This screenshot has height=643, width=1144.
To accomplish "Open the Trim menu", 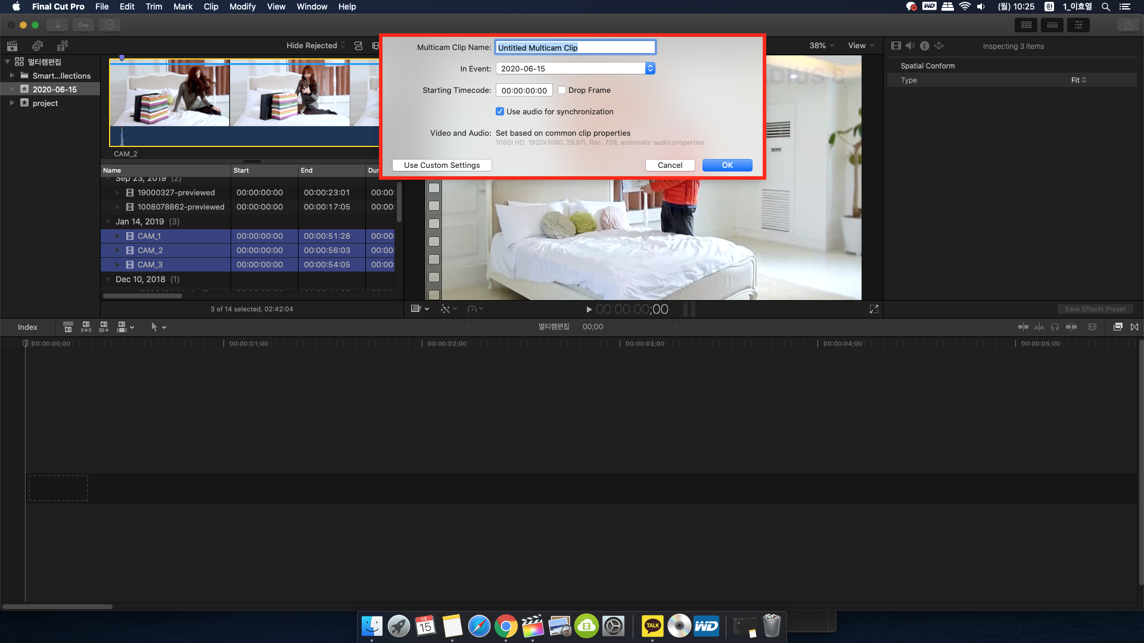I will pyautogui.click(x=154, y=7).
